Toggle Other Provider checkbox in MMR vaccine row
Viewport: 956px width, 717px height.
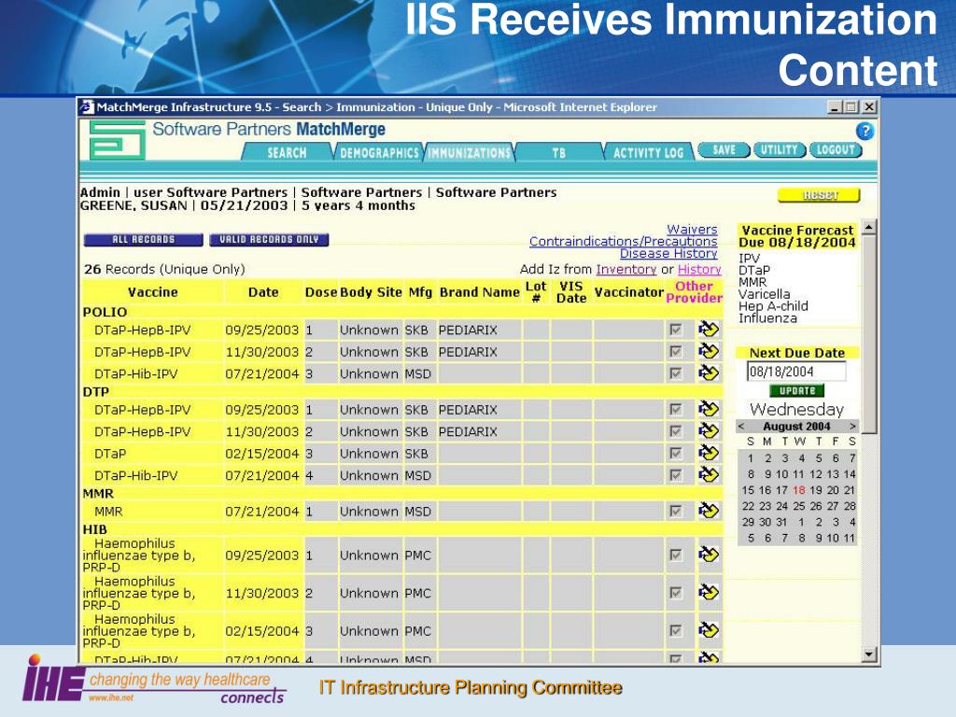click(x=676, y=512)
